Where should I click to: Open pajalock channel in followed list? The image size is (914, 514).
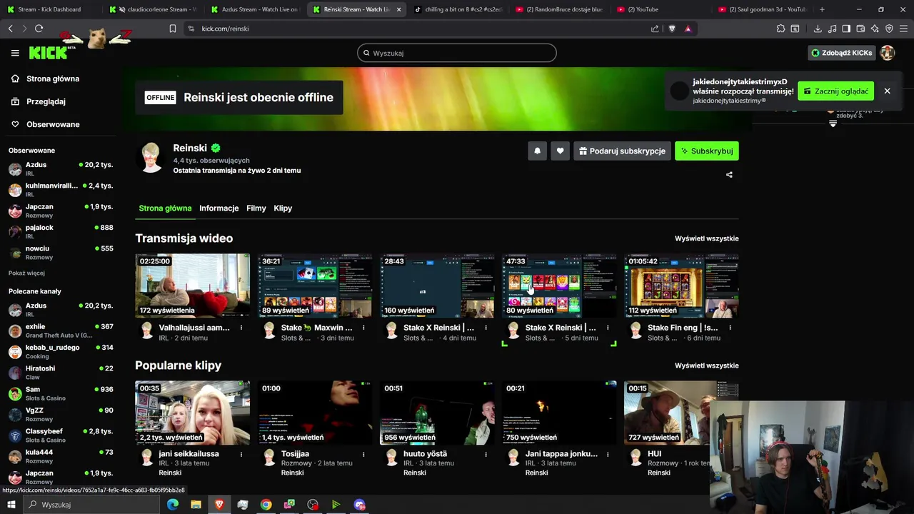point(60,231)
